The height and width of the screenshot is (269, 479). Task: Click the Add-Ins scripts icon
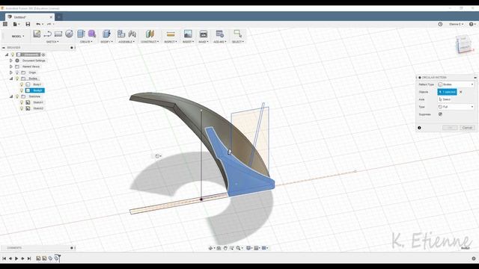[219, 34]
